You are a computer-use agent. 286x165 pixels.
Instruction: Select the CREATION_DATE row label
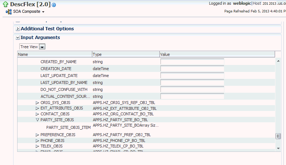point(56,69)
